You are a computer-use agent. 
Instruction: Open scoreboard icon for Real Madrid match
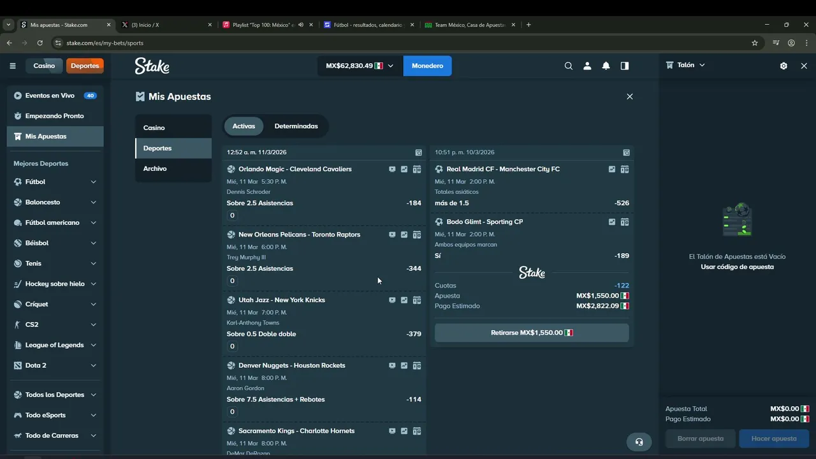point(625,169)
